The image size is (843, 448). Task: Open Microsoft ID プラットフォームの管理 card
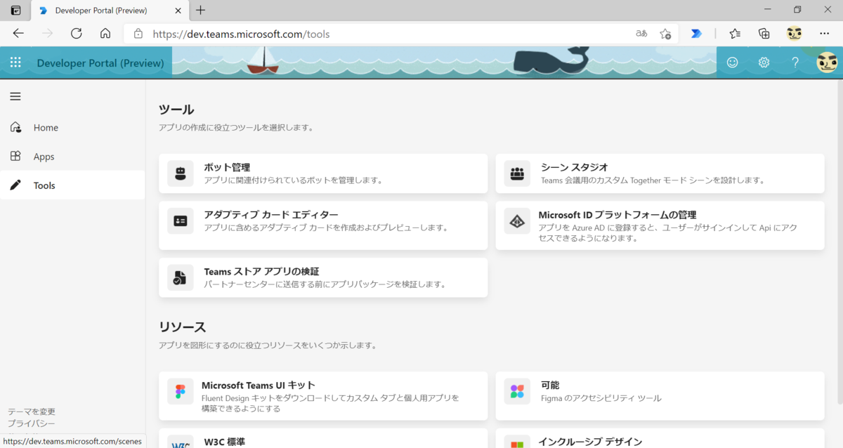(x=660, y=225)
